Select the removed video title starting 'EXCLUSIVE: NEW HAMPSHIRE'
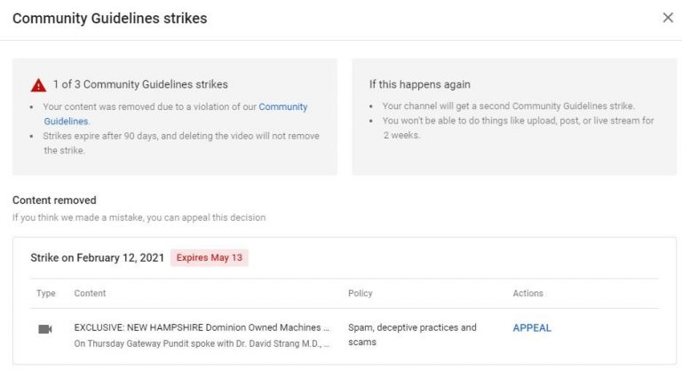 click(x=202, y=327)
